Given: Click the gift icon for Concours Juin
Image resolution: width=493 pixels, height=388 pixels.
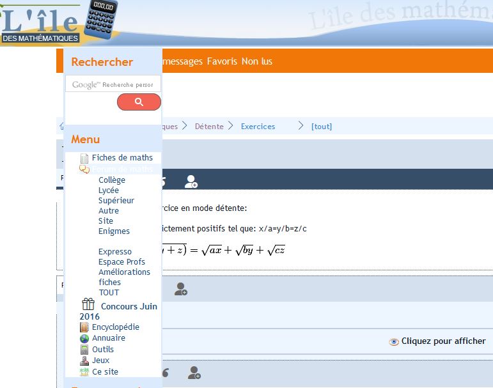Looking at the screenshot, I should (88, 305).
